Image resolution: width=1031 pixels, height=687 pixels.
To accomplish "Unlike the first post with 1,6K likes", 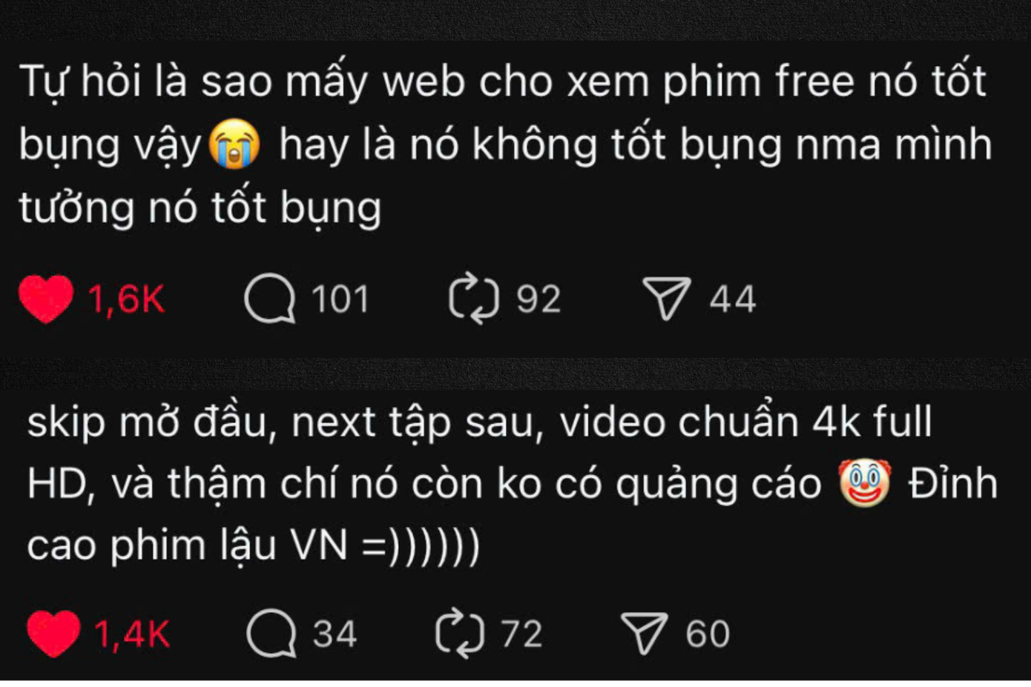I will 46,299.
